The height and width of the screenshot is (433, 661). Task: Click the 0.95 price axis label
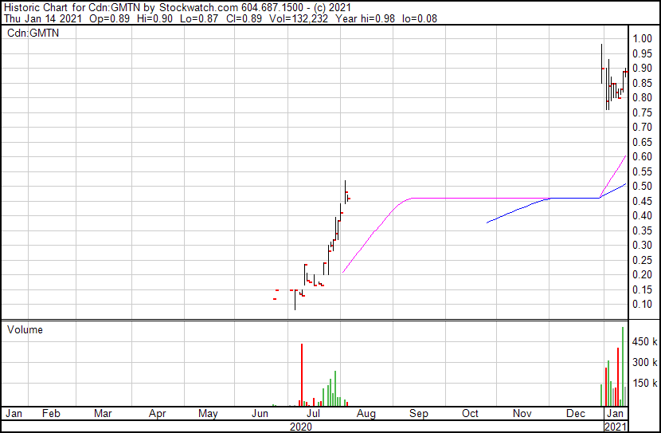pyautogui.click(x=642, y=53)
